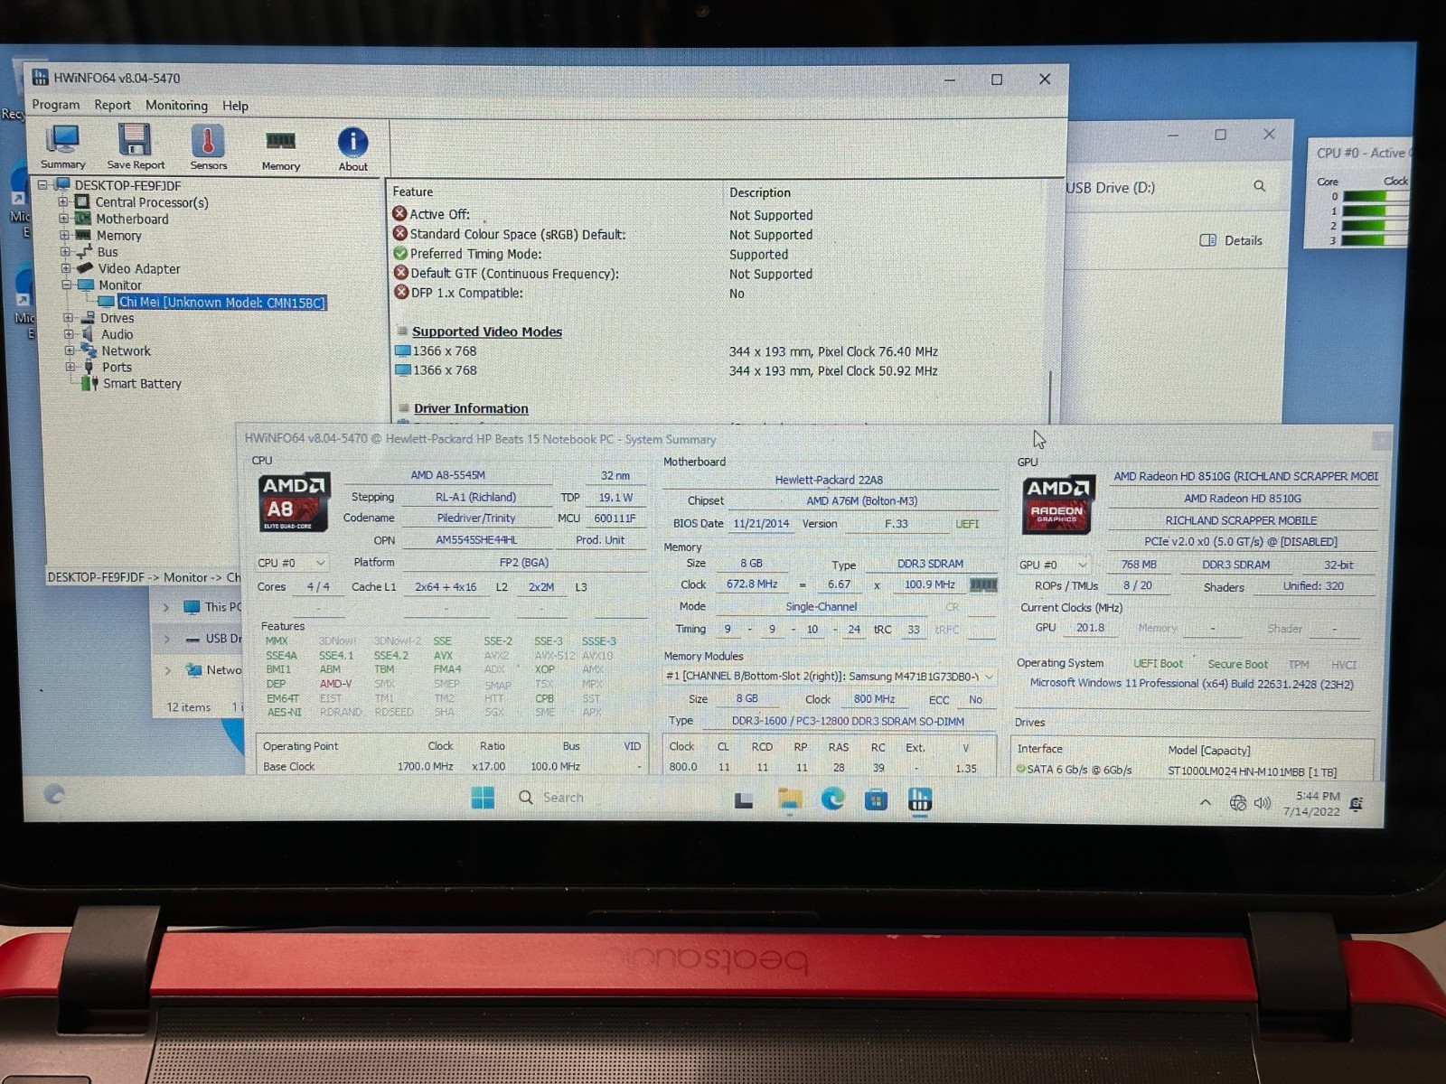Open Task View on the taskbar
The height and width of the screenshot is (1084, 1446).
coord(744,799)
